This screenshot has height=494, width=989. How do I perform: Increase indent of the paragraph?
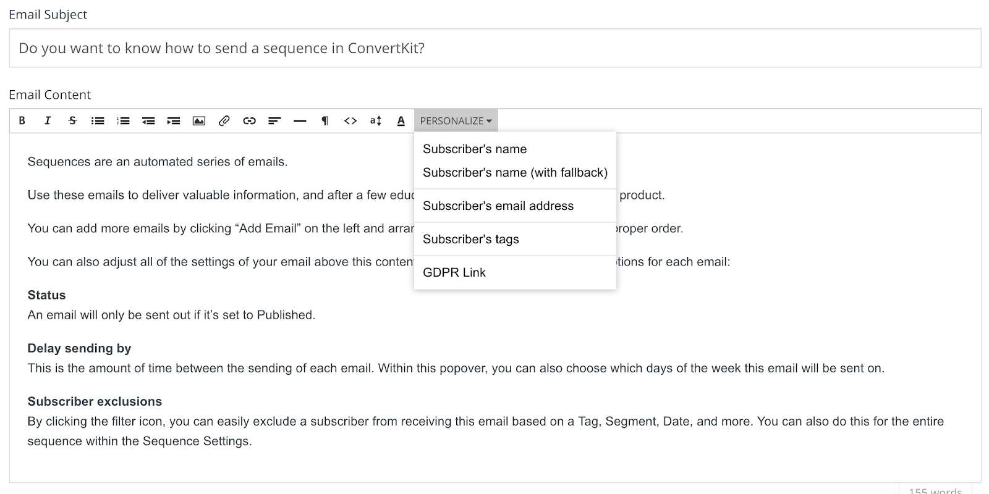[174, 121]
